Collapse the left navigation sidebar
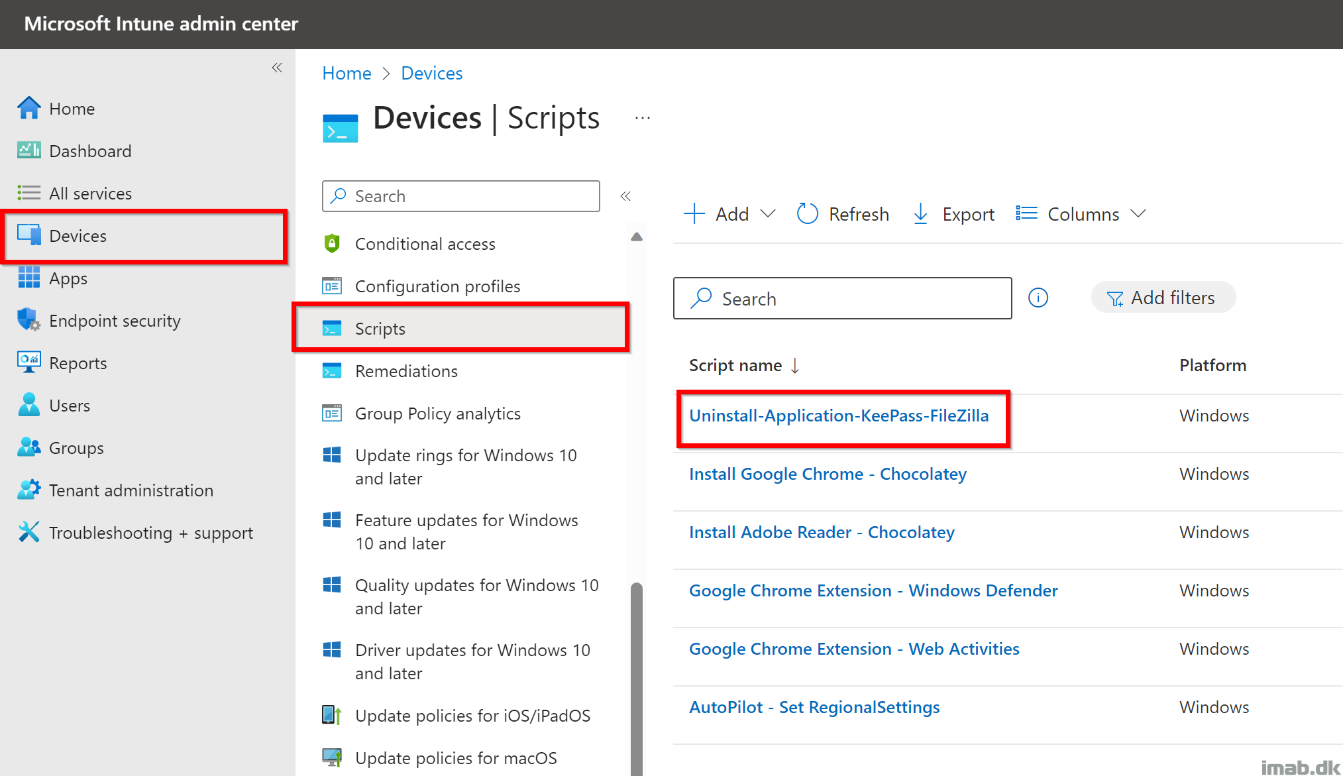The height and width of the screenshot is (776, 1343). click(x=277, y=68)
